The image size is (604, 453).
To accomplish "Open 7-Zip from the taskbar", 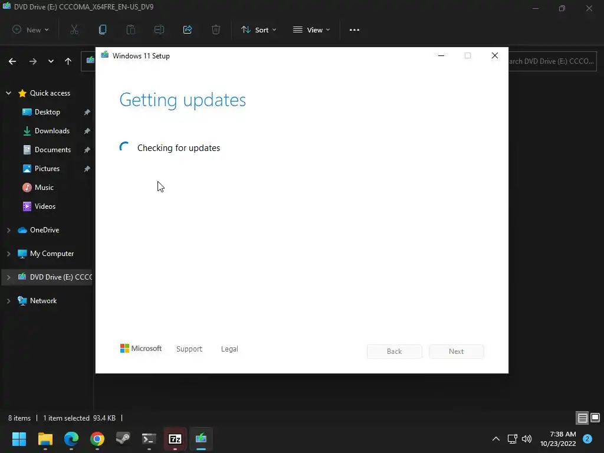I will coord(175,439).
